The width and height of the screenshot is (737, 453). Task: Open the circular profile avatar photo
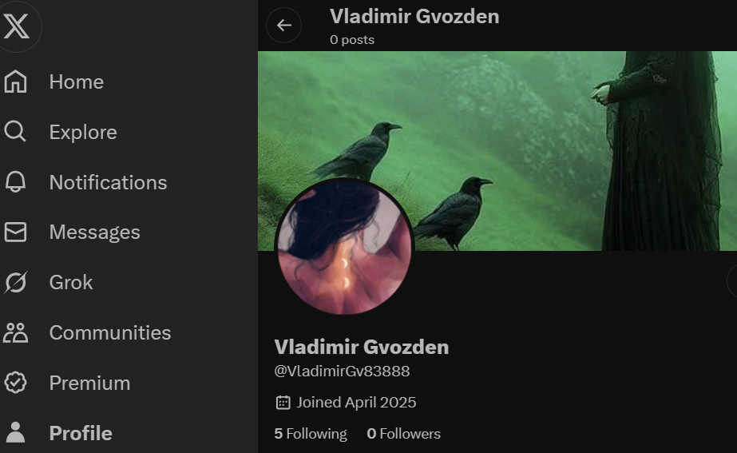344,247
